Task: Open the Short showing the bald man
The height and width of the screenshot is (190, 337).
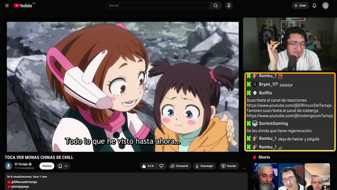Action: click(x=317, y=177)
